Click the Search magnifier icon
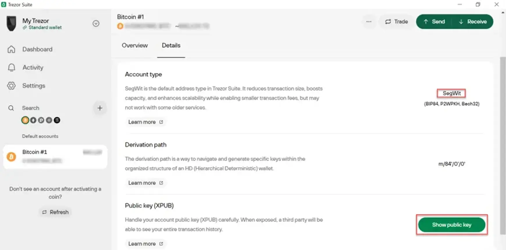Image resolution: width=506 pixels, height=250 pixels. click(11, 108)
